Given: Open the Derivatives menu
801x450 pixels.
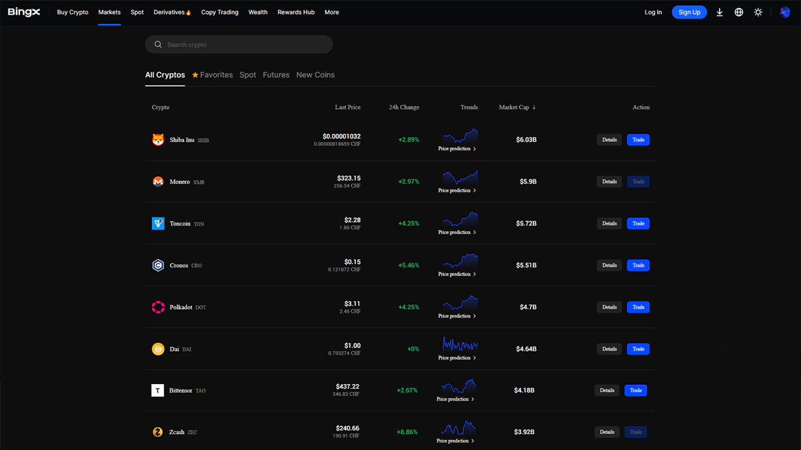Looking at the screenshot, I should pos(172,12).
